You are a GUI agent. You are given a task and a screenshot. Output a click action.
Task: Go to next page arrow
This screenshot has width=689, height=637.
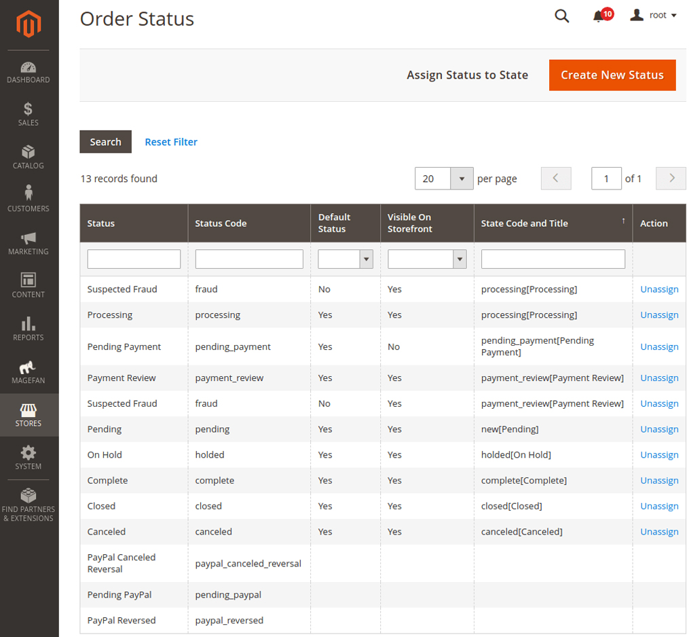tap(671, 179)
